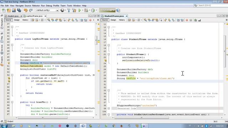Open the Debug Project dropdown arrow
Viewport: 228px width, 128px height.
(89, 10)
